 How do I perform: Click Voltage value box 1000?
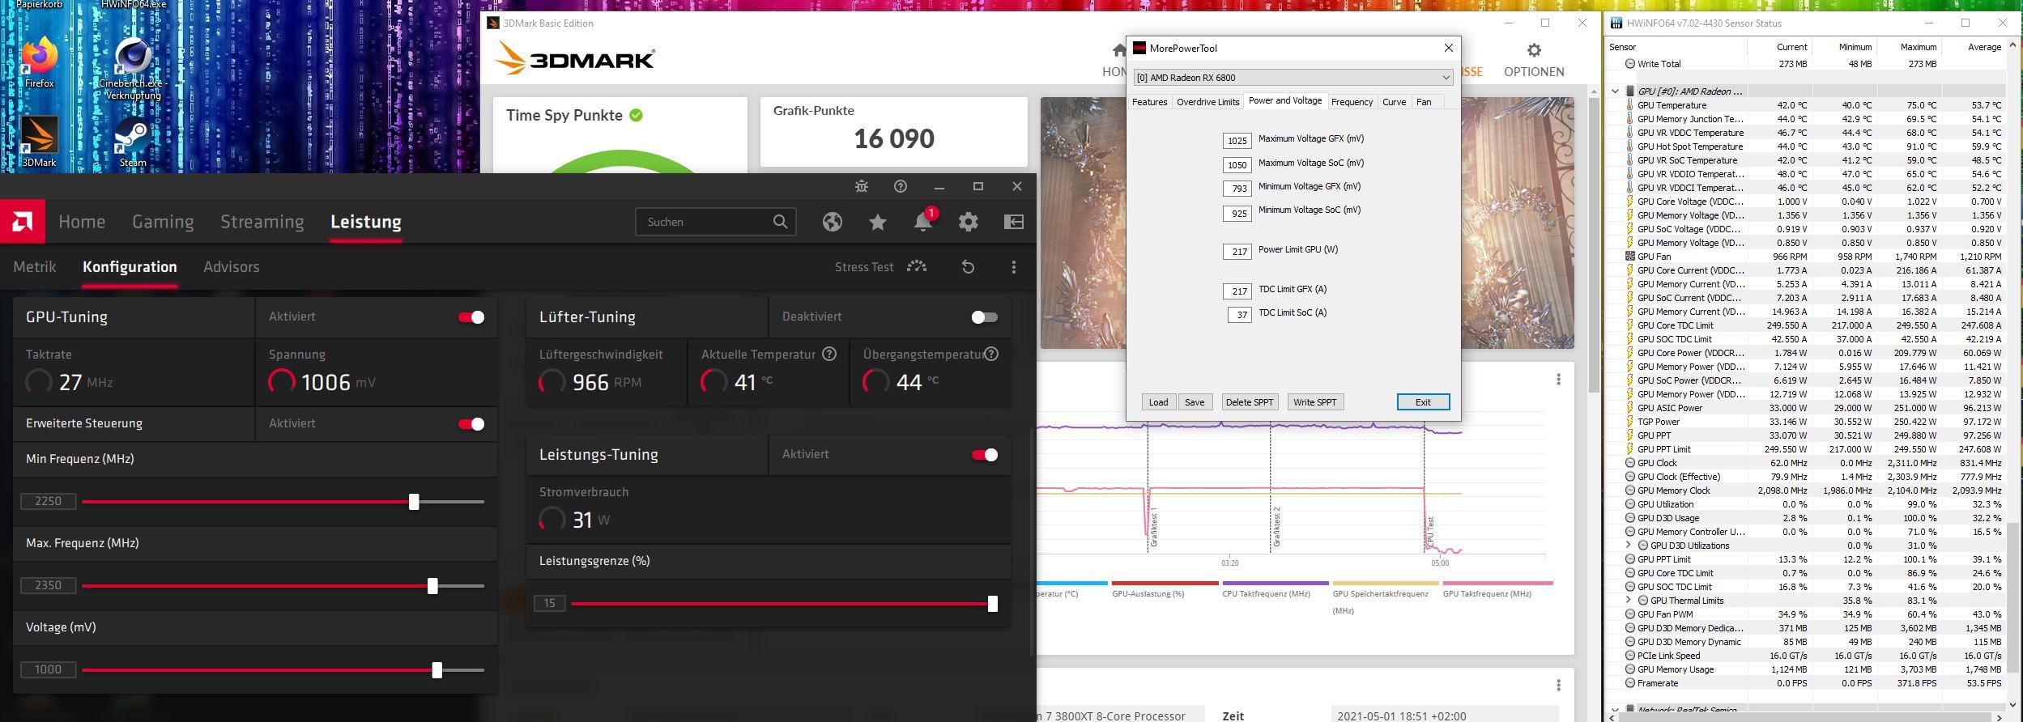[x=49, y=670]
